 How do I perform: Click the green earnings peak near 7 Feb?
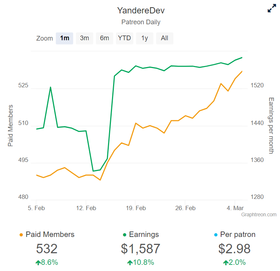51,87
